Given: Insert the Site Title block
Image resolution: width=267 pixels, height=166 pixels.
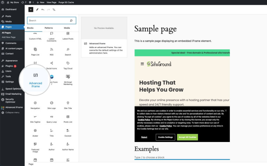Looking at the screenshot, I should (68, 105).
